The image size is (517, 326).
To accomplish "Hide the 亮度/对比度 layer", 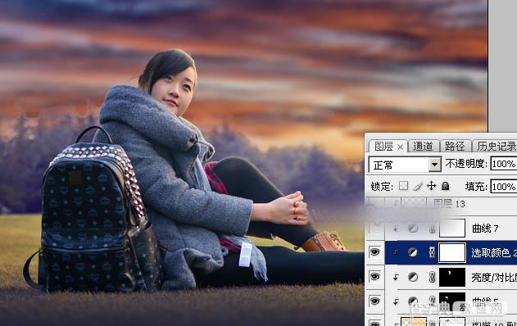I will [x=375, y=277].
